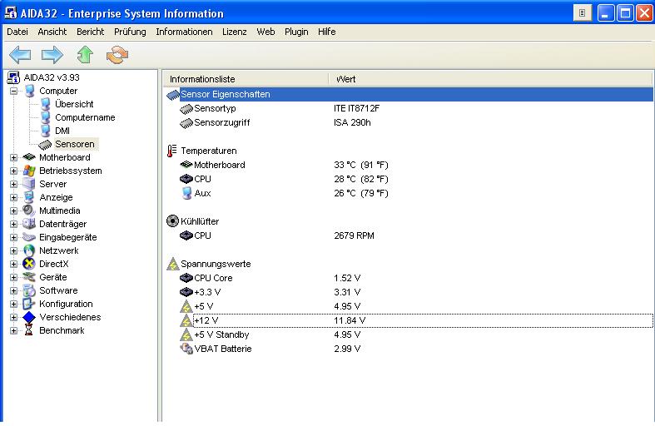Click the ITE IT8712F sensor value

pyautogui.click(x=356, y=109)
